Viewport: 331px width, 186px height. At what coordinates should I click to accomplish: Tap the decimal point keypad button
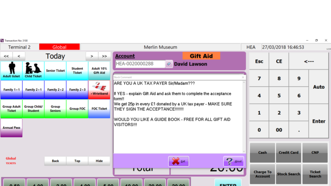[299, 130]
